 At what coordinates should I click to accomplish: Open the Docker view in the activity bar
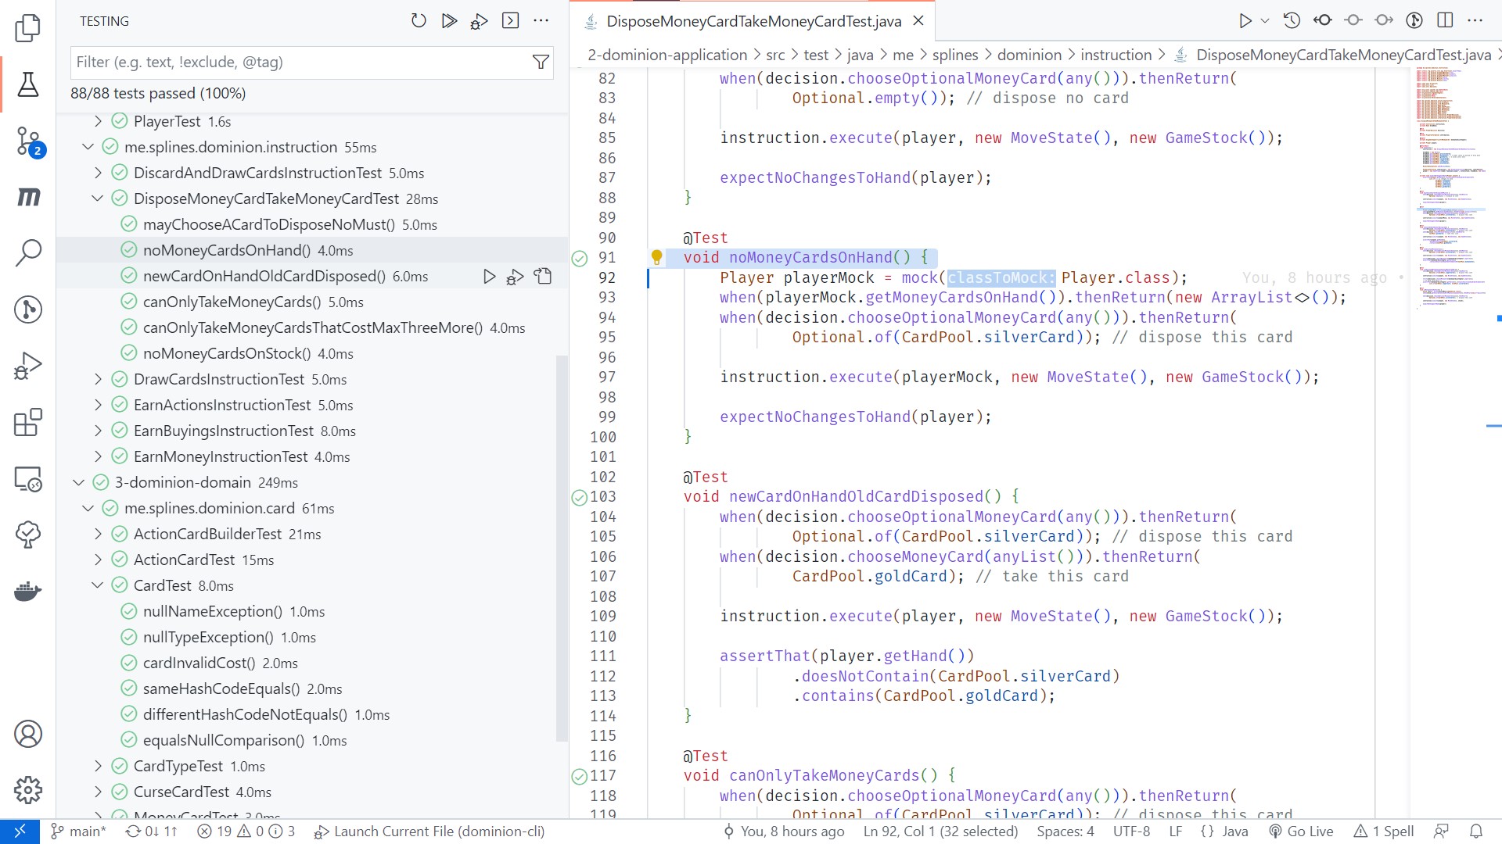pos(28,592)
